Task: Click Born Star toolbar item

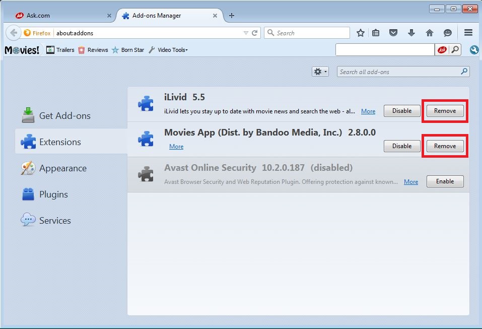Action: (128, 50)
